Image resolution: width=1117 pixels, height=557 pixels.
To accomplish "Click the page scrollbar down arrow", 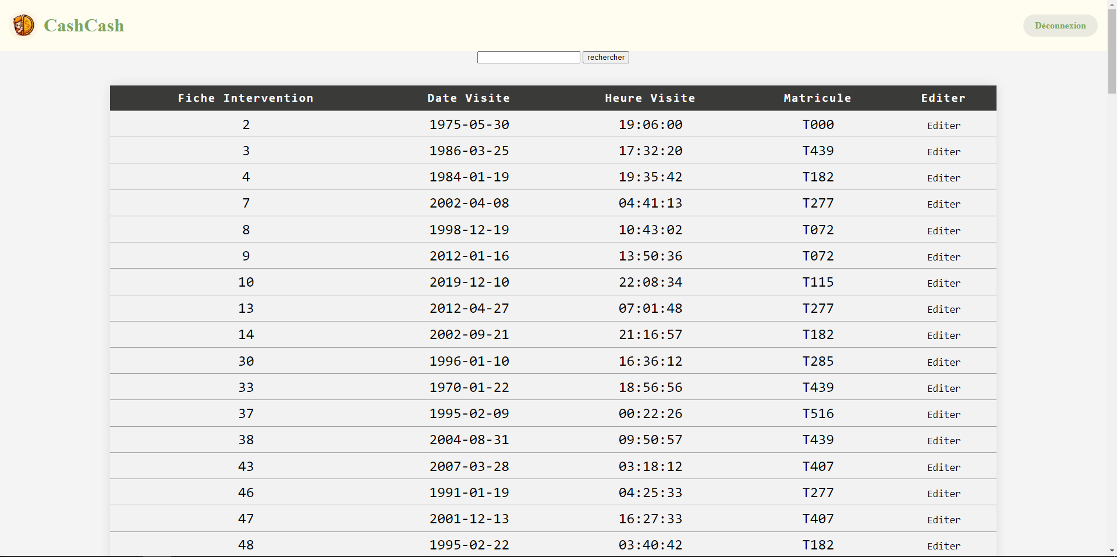I will click(x=1112, y=551).
